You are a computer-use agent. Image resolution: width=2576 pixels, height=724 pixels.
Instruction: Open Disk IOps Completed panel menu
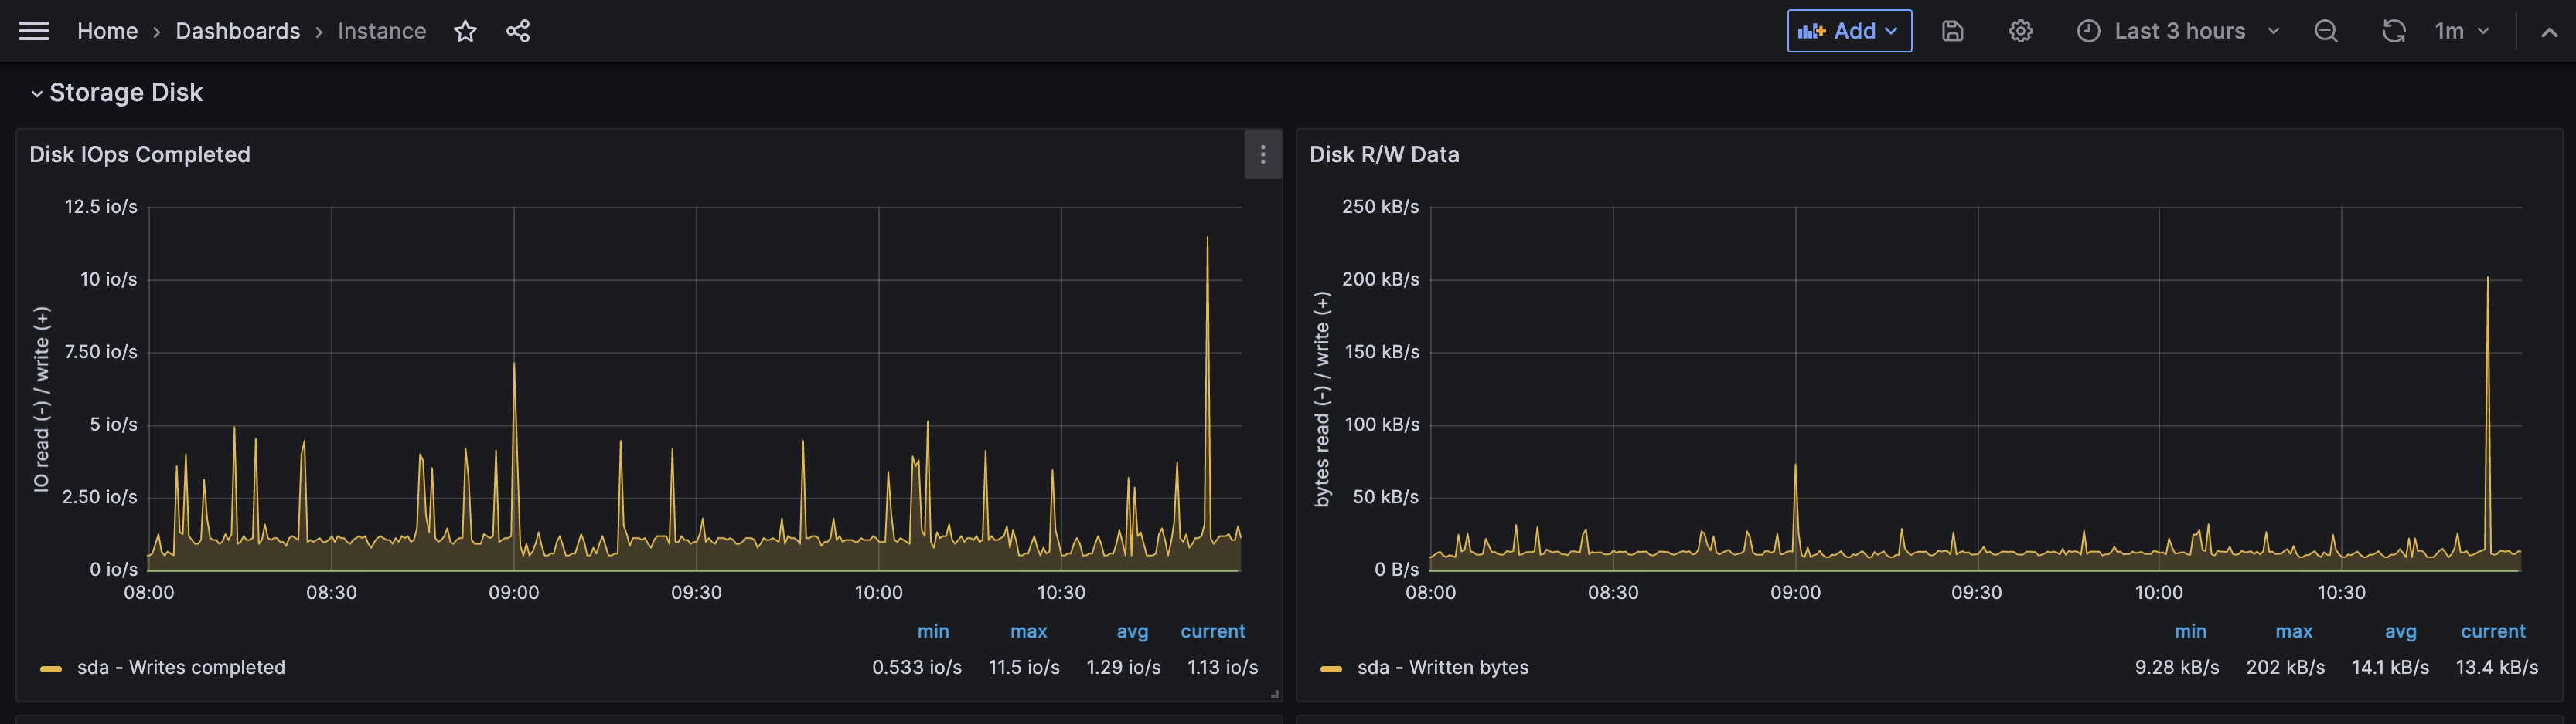(1263, 155)
